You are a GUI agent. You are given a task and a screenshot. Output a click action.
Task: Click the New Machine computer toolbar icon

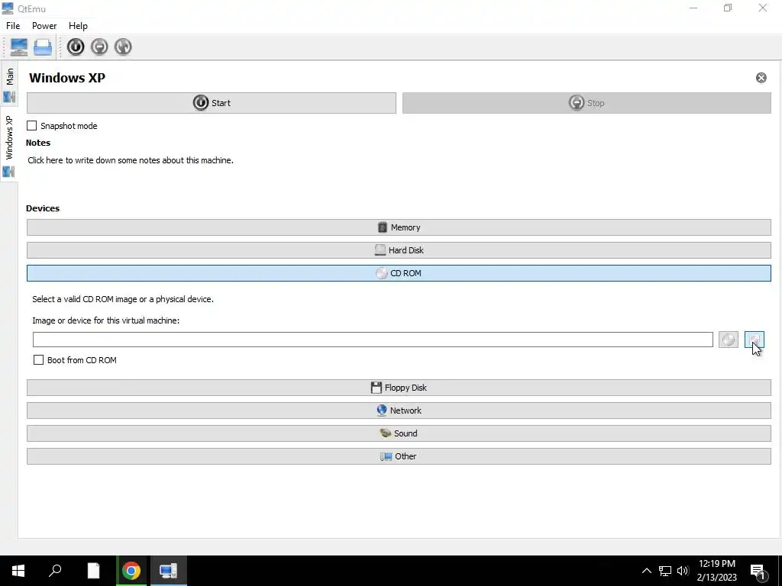[19, 47]
